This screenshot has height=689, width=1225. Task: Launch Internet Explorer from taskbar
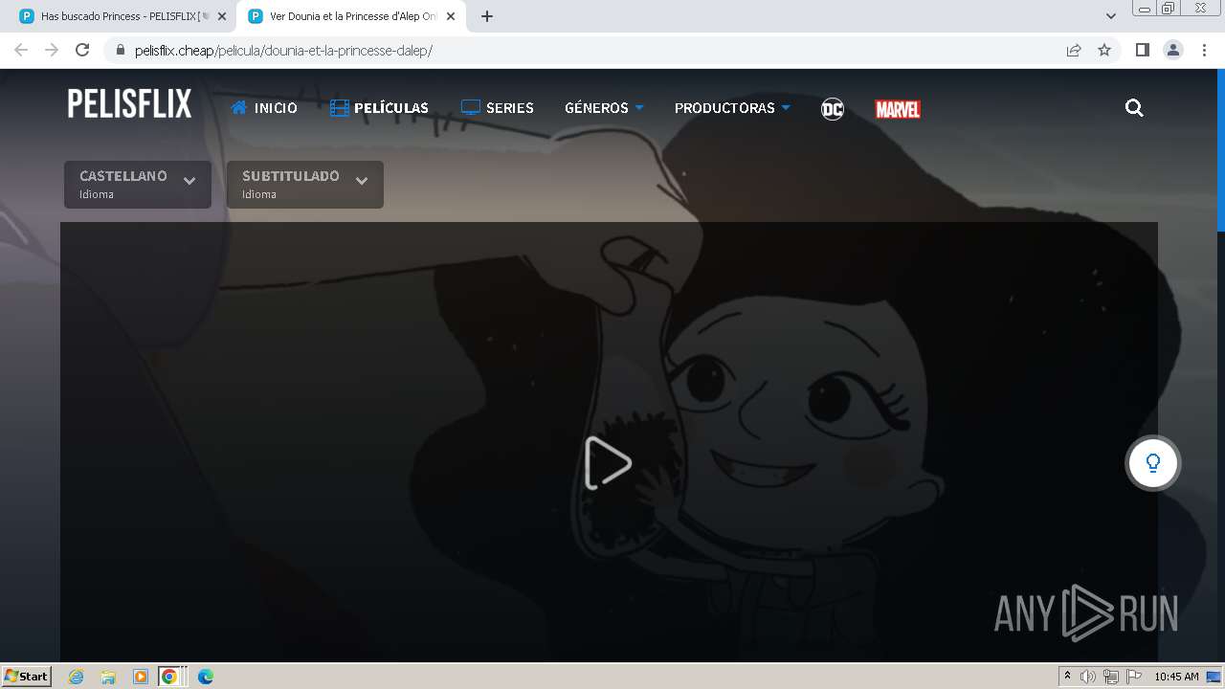(x=76, y=677)
